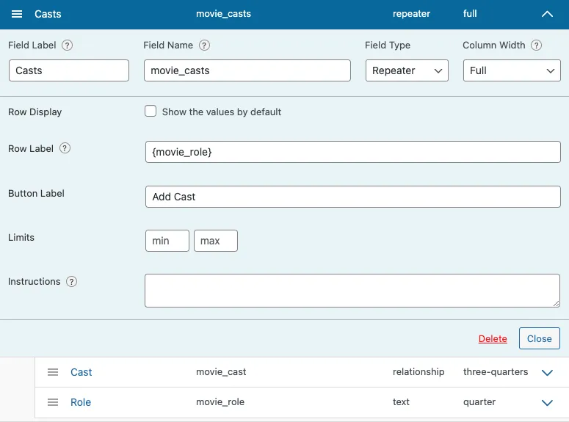Click the max limit field
Image resolution: width=569 pixels, height=422 pixels.
click(216, 241)
